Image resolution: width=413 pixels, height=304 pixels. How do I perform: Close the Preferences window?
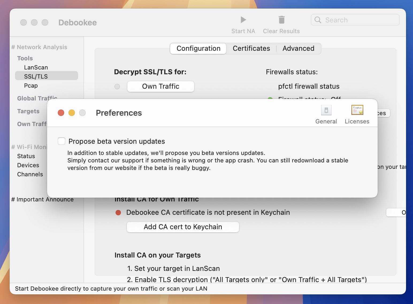[61, 113]
